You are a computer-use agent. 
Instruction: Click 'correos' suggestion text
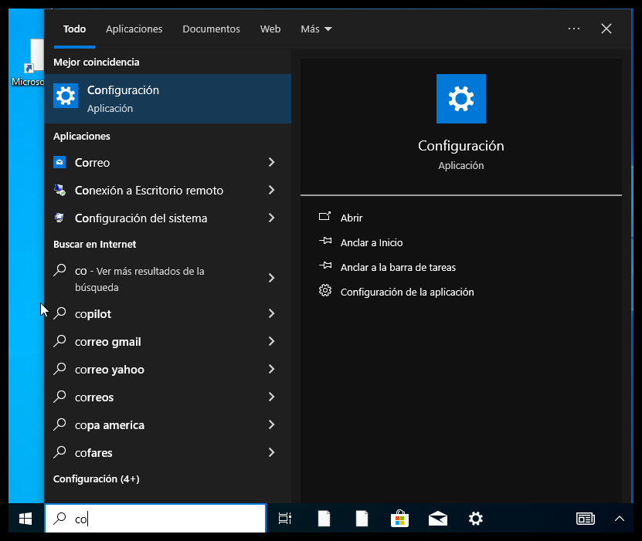point(94,397)
